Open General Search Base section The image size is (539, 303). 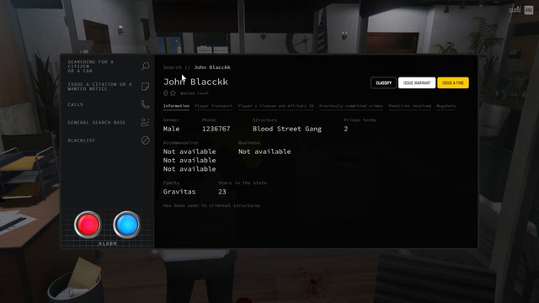pos(109,122)
